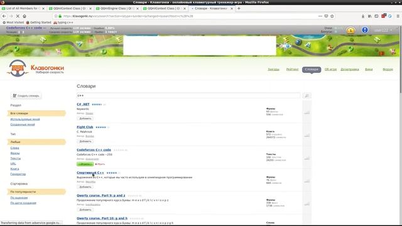Filter by type Генератор
Viewport: 402px width, 226px height.
coord(18,174)
